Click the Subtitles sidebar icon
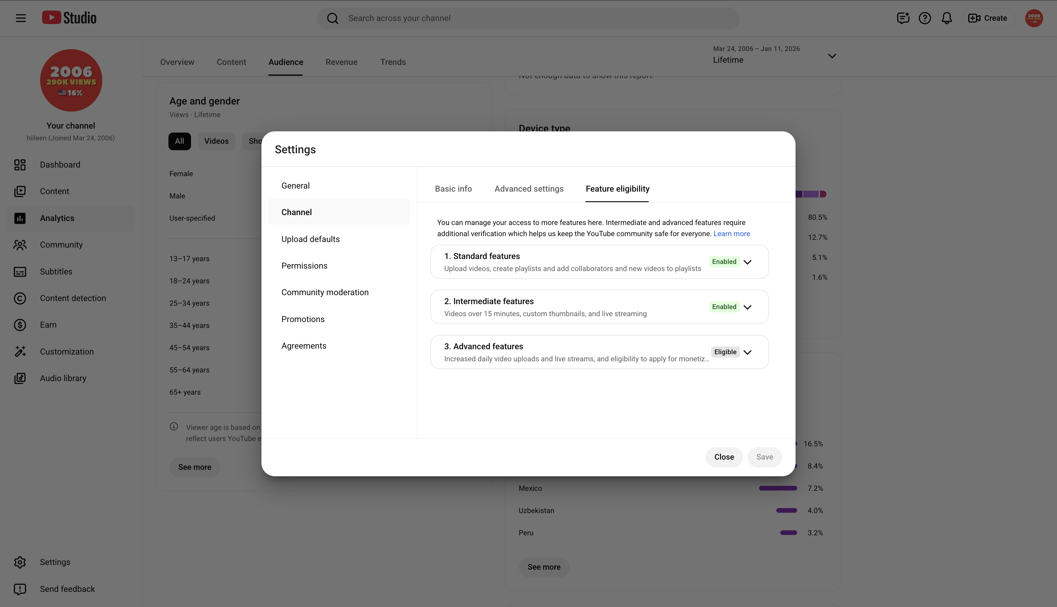The image size is (1057, 607). (20, 272)
